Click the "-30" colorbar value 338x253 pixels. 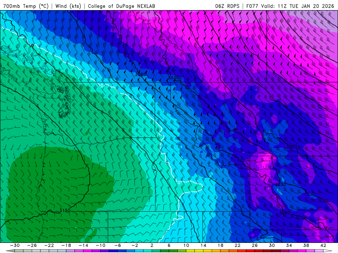click(x=15, y=245)
